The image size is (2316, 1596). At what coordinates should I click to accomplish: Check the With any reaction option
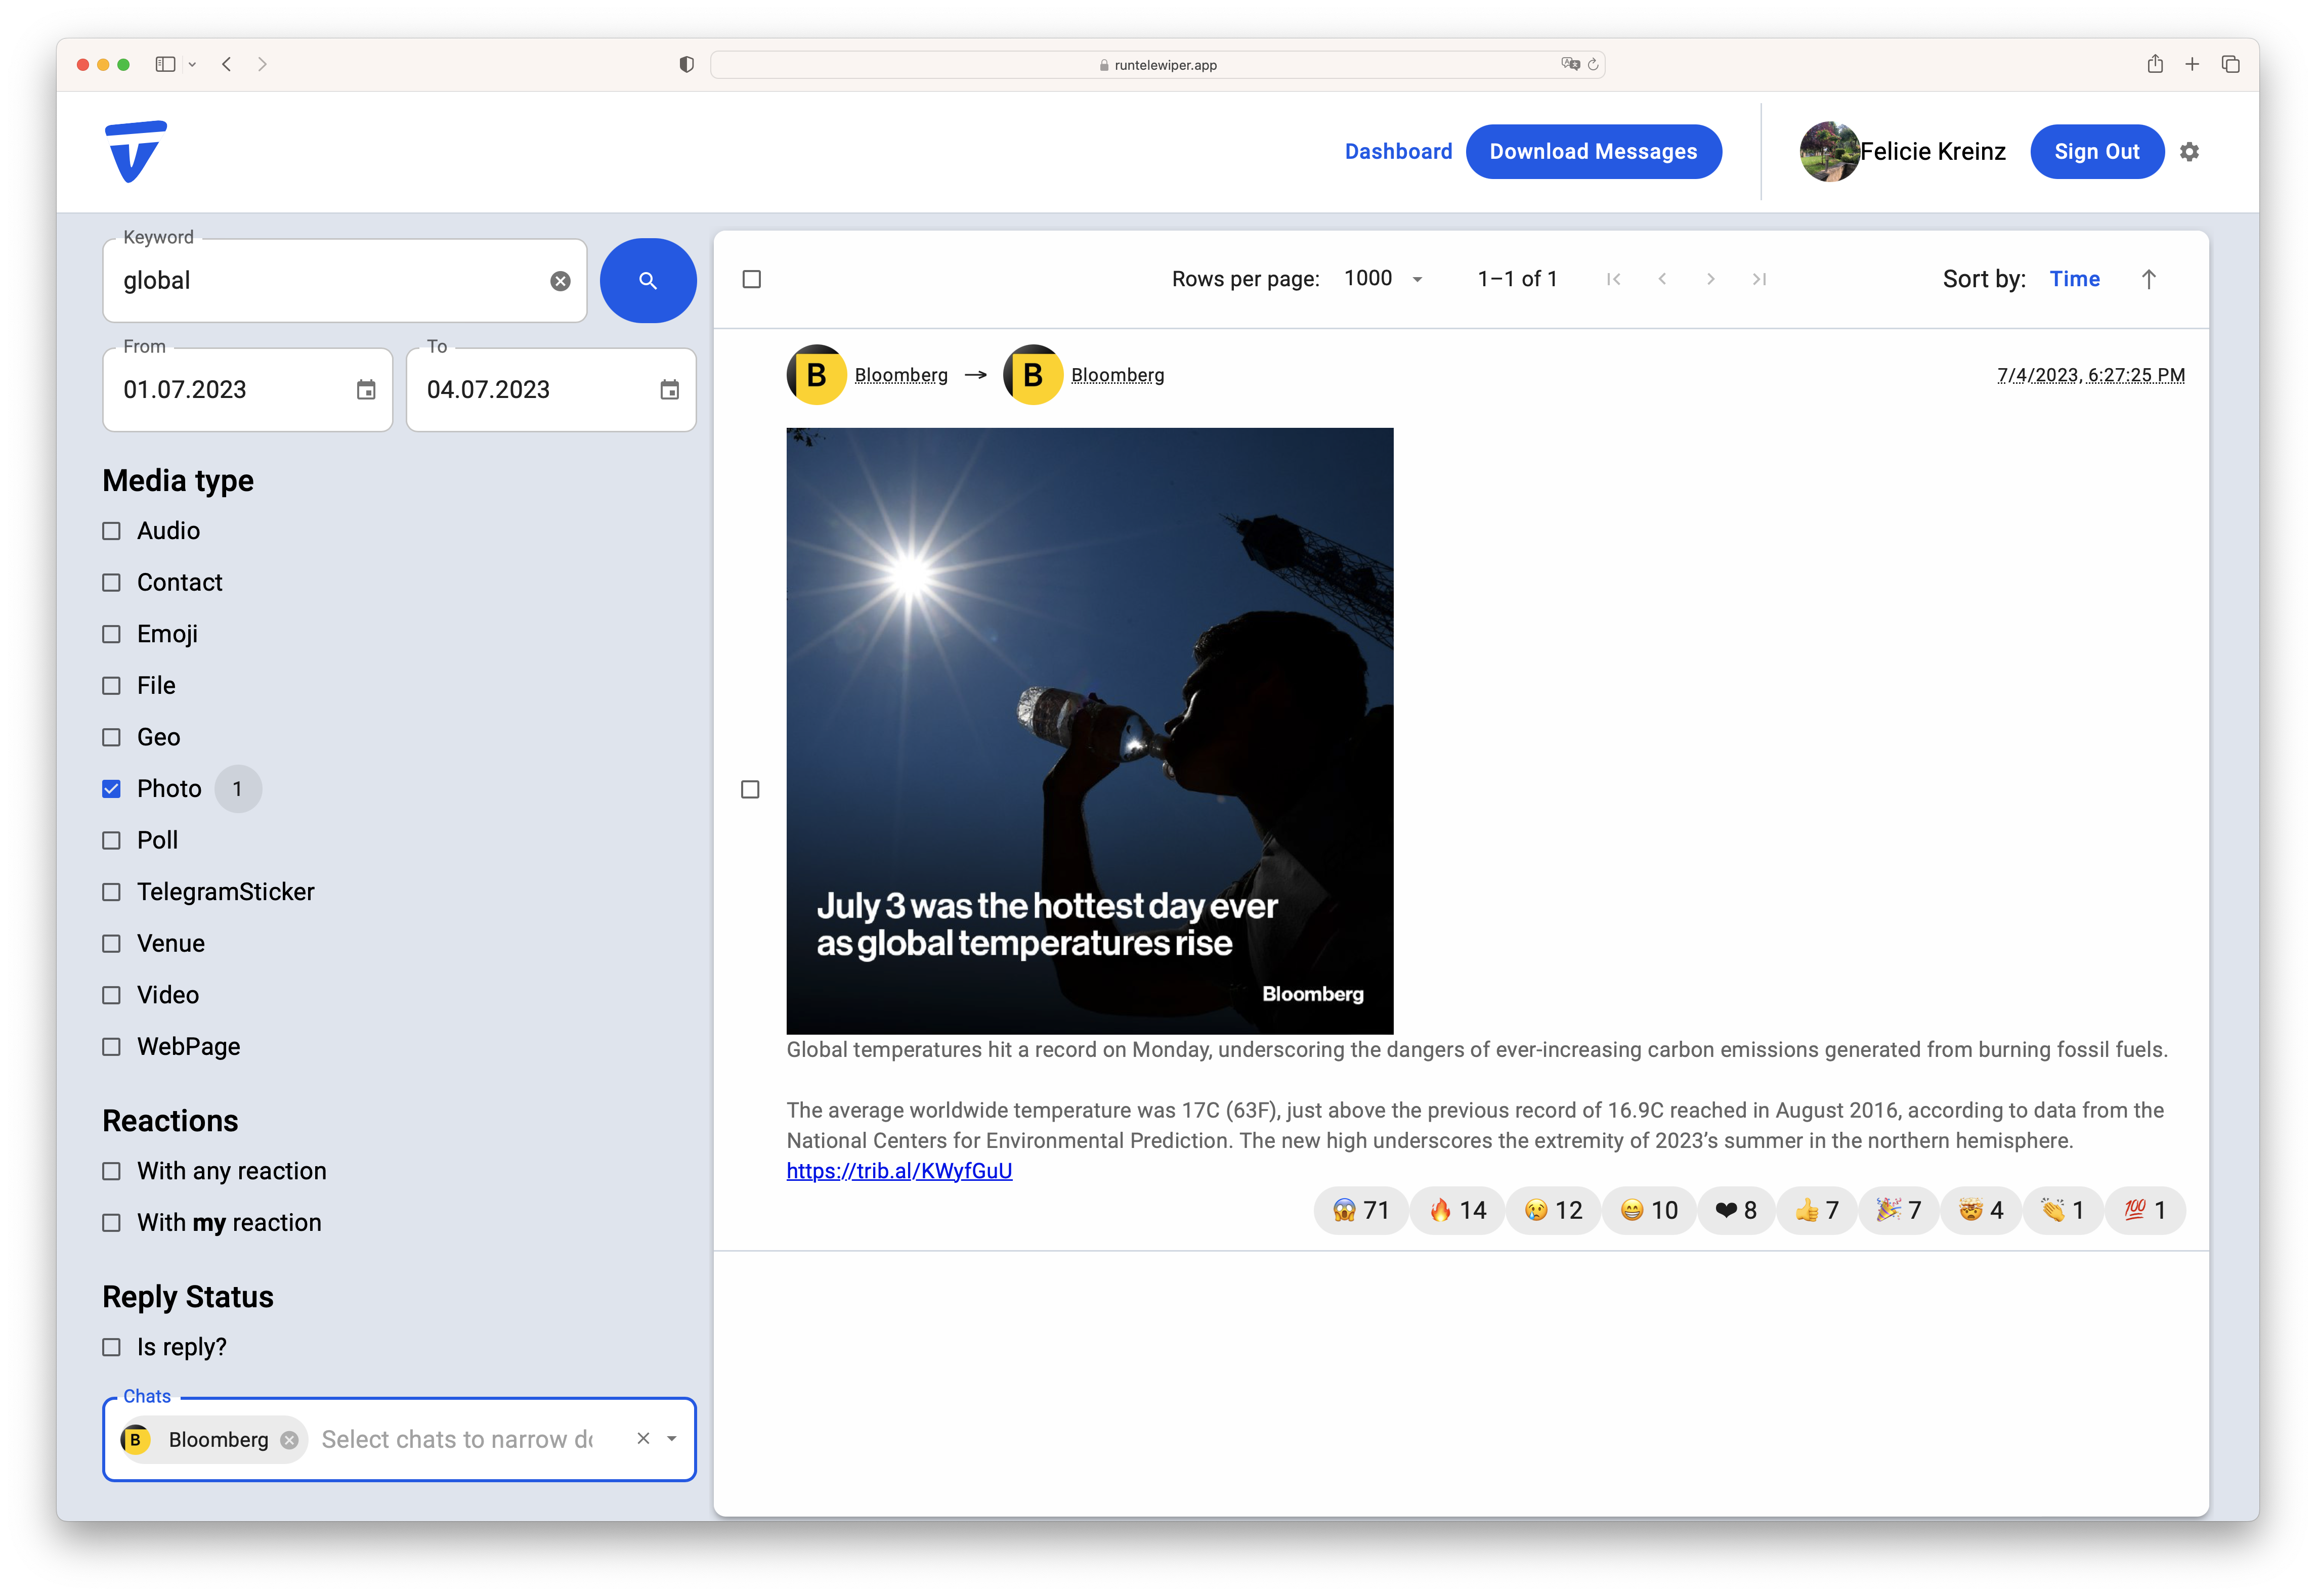point(112,1171)
